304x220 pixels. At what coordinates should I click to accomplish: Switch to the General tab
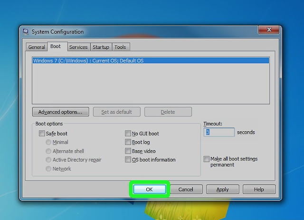pyautogui.click(x=37, y=47)
